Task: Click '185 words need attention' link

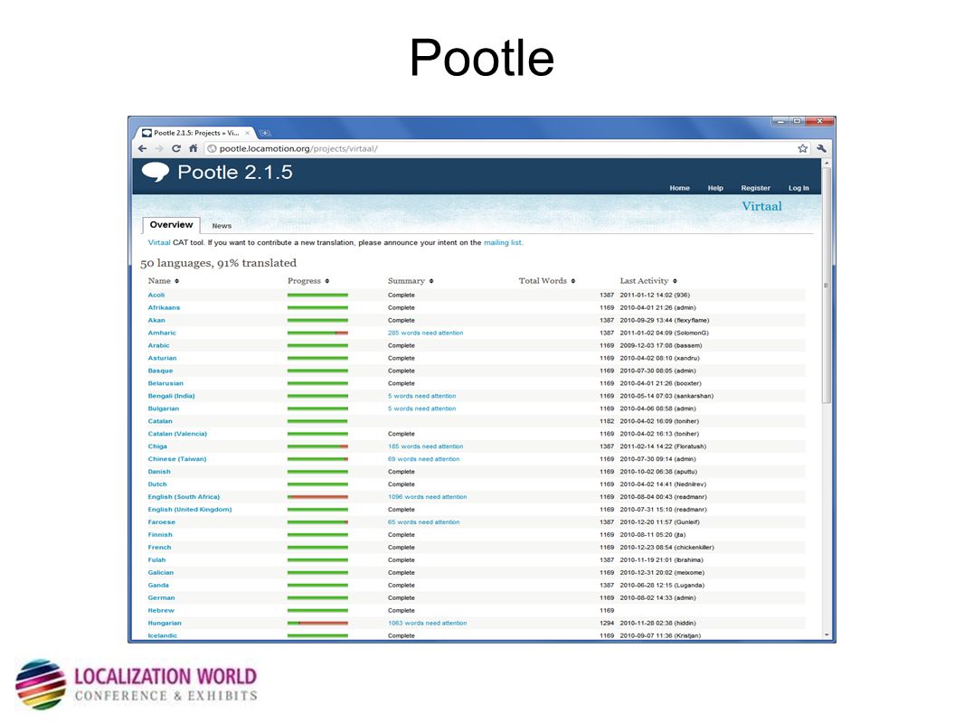Action: click(x=425, y=446)
